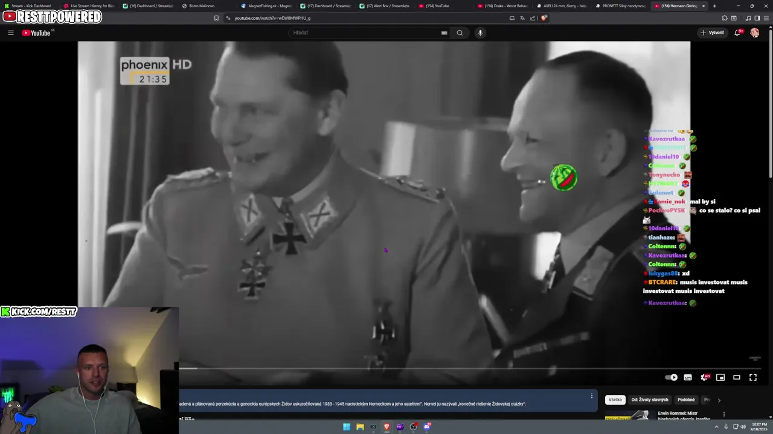The height and width of the screenshot is (434, 773).
Task: Open the 'Vytvoriť' create button
Action: 713,33
